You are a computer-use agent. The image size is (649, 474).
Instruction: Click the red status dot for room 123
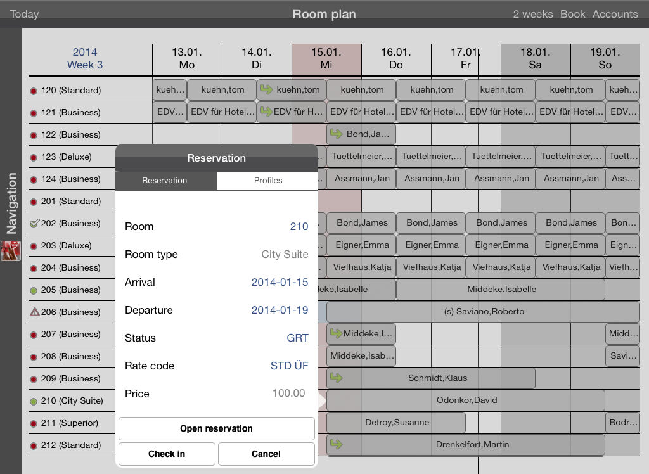[x=34, y=157]
